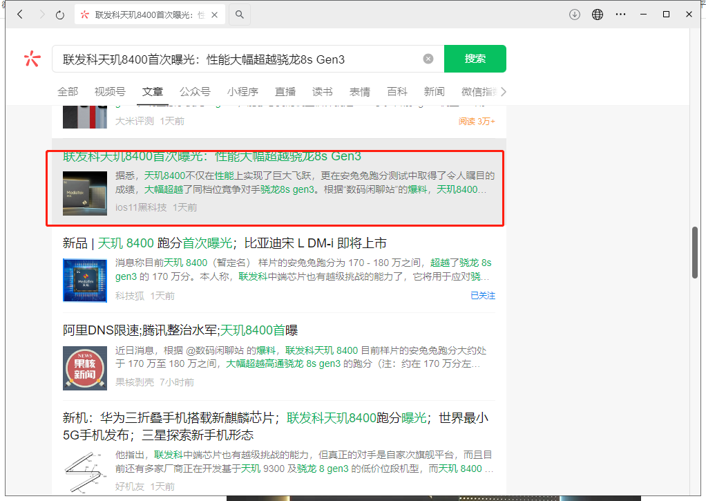This screenshot has height=501, width=706.
Task: Open the three-dots more options menu
Action: point(620,15)
